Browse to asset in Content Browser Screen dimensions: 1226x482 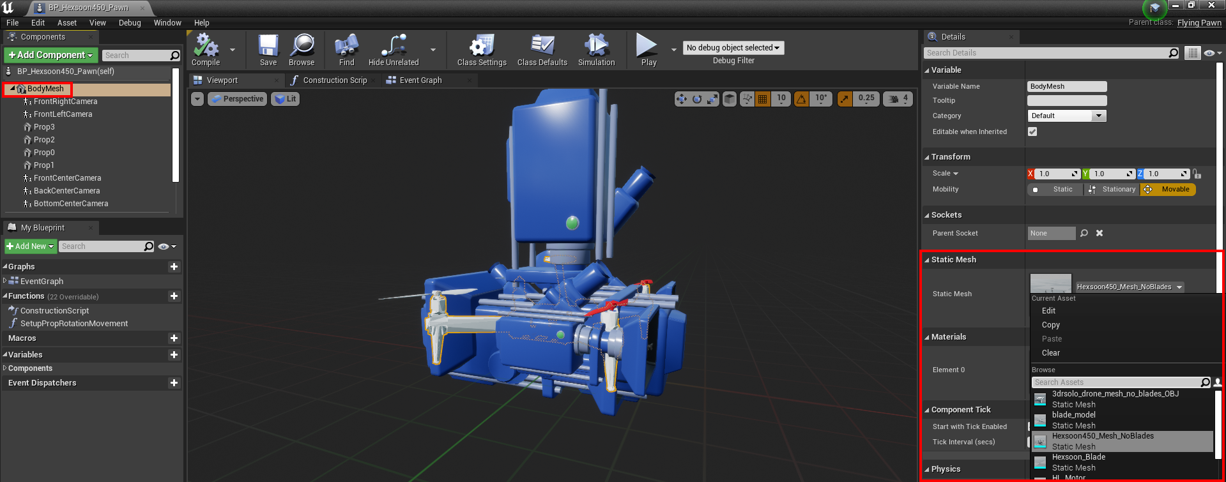(x=302, y=50)
